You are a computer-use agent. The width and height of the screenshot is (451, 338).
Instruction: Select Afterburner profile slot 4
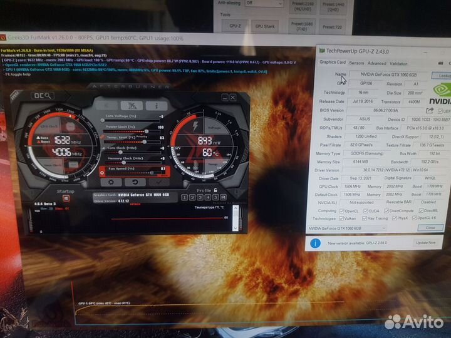click(x=208, y=197)
